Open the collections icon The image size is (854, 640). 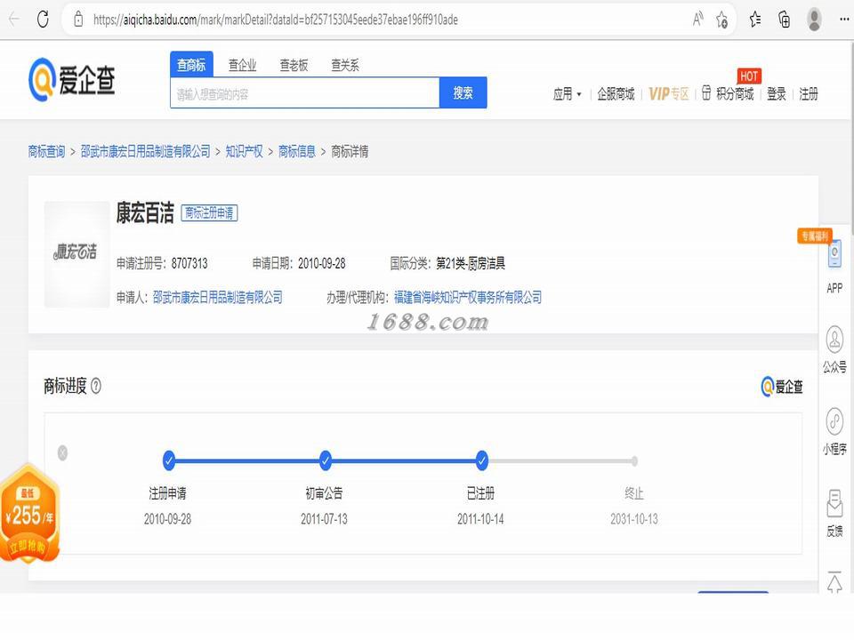point(785,20)
